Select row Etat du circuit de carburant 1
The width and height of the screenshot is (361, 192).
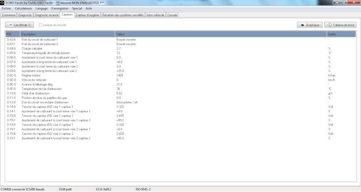click(181, 40)
